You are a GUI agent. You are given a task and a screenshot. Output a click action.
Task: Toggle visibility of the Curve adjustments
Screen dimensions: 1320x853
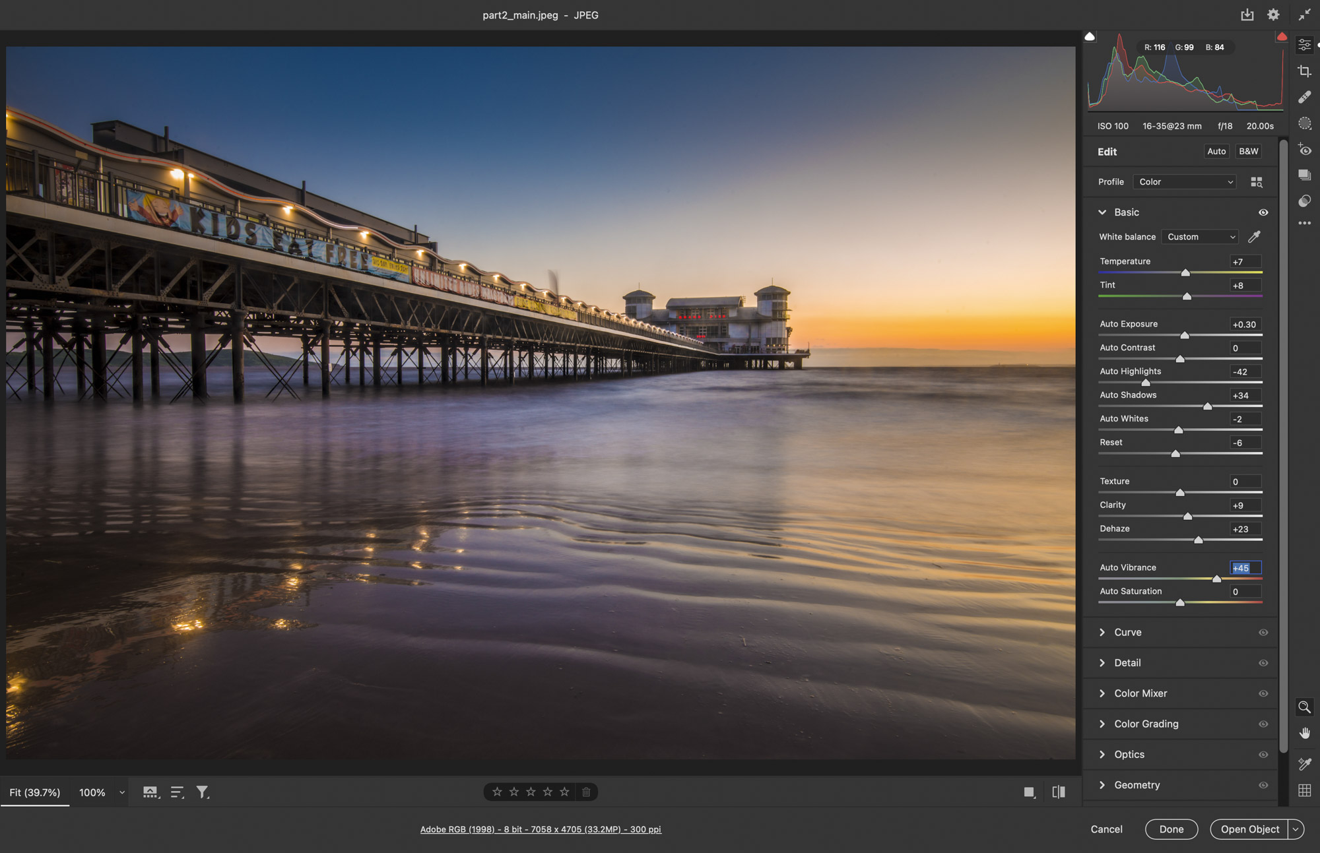(1264, 632)
